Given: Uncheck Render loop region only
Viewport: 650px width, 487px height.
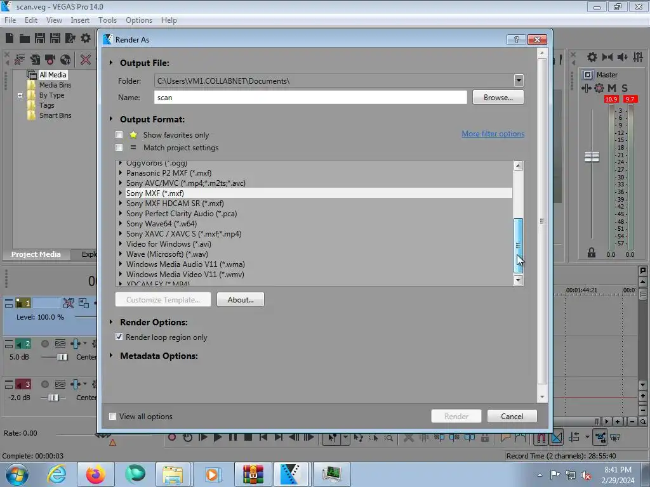Looking at the screenshot, I should pos(119,337).
